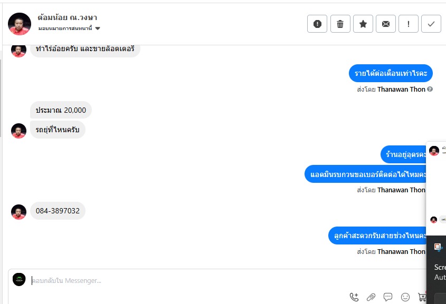This screenshot has width=446, height=304.
Task: Click the help icon beside Thanawan Thon
Action: tap(430, 89)
